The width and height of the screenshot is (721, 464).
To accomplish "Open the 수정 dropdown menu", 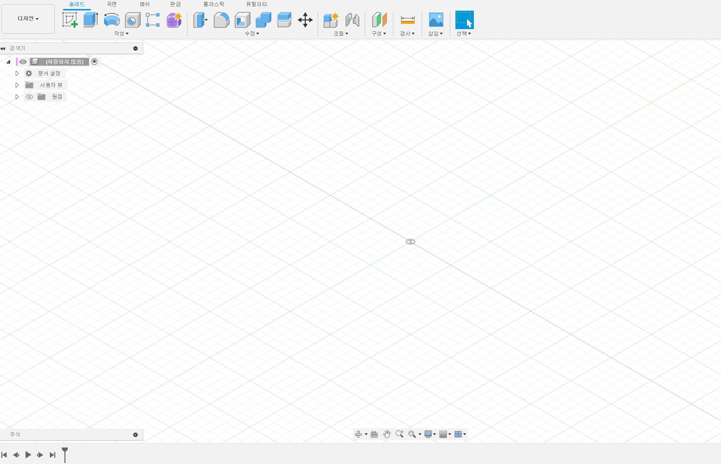I will pos(252,34).
